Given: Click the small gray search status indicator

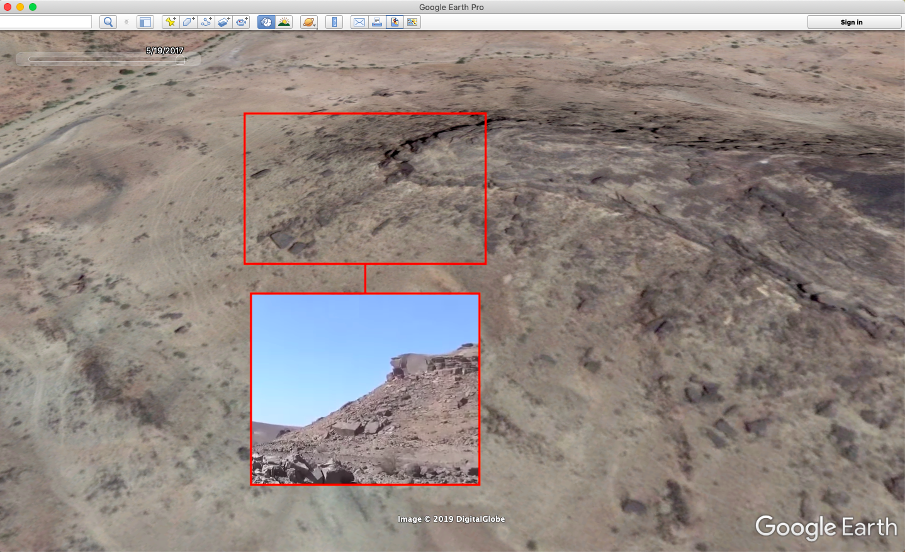Looking at the screenshot, I should [x=126, y=22].
